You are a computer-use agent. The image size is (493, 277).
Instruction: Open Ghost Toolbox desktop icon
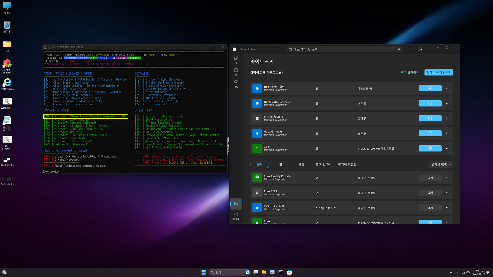pyautogui.click(x=7, y=66)
